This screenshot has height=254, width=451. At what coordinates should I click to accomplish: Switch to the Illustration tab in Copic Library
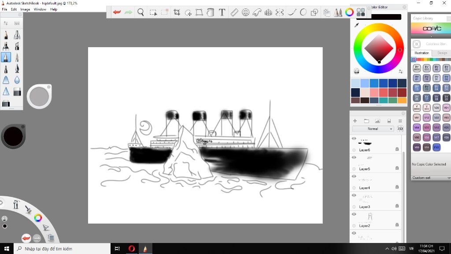[421, 53]
